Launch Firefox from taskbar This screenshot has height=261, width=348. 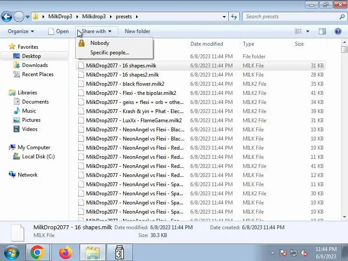pos(66,253)
